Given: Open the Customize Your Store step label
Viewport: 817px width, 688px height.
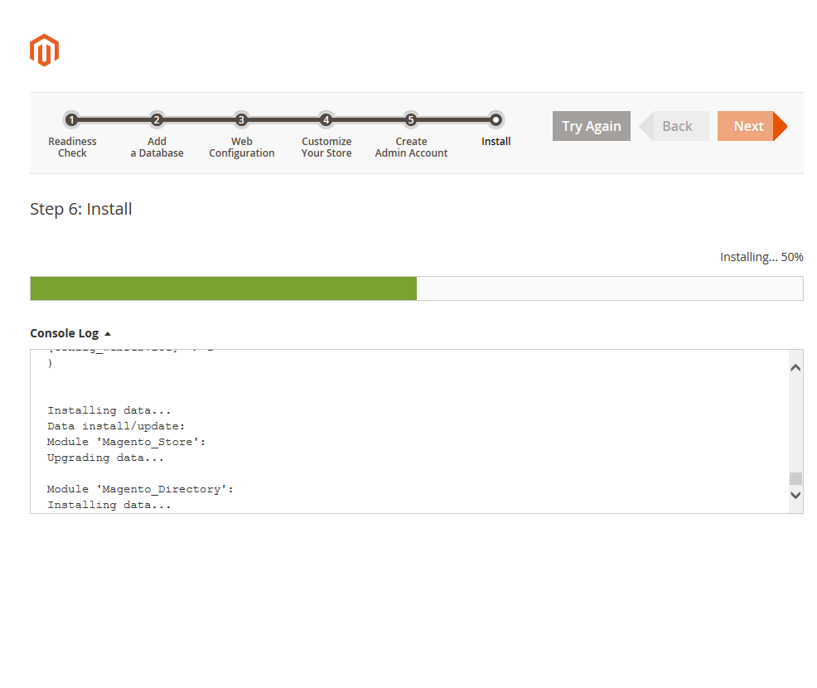Looking at the screenshot, I should coord(326,147).
